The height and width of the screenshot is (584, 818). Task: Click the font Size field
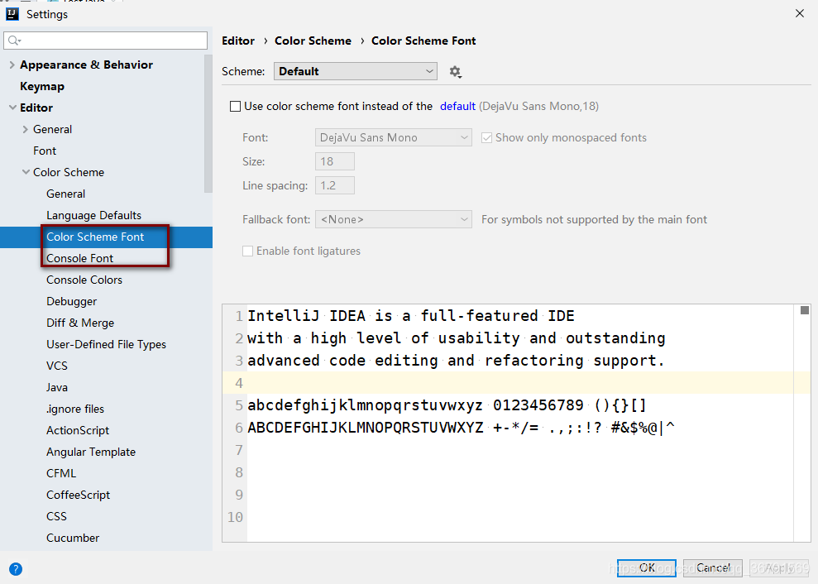[x=334, y=161]
